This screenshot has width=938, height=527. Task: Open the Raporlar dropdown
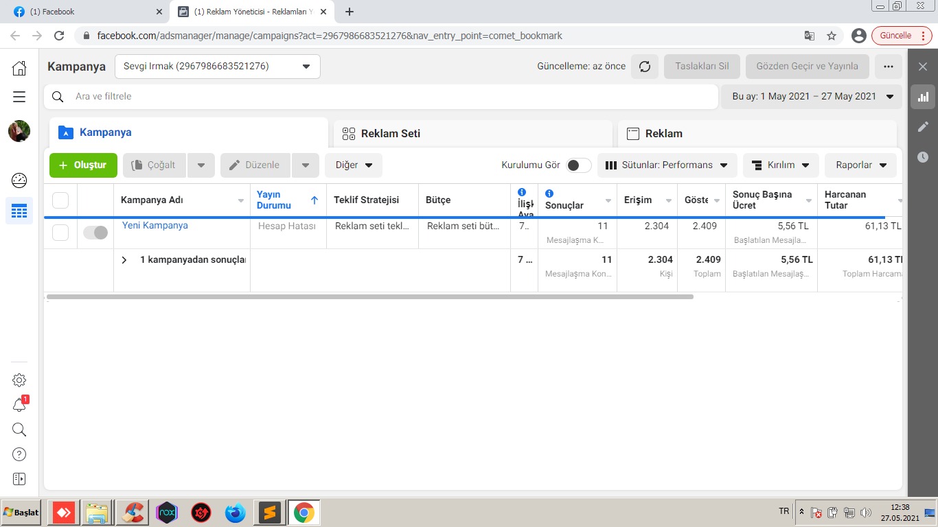point(861,165)
